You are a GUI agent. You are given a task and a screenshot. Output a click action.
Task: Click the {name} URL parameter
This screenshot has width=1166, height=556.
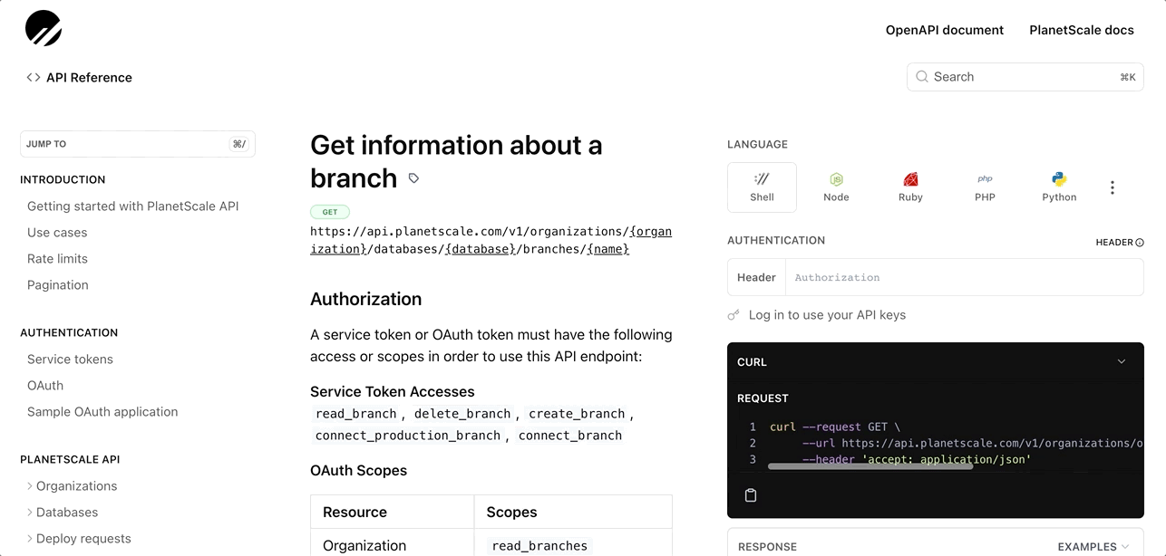click(x=607, y=249)
